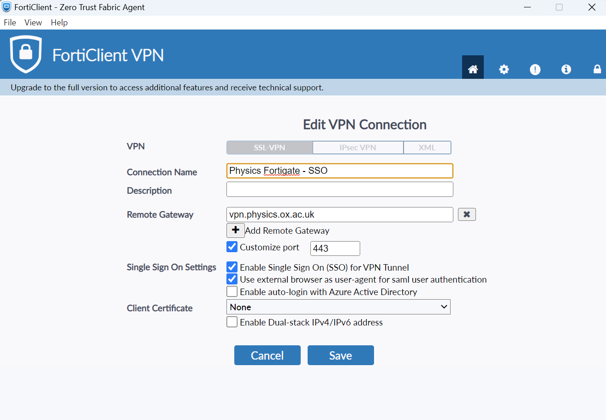Switch to the IPsec VPN tab
606x420 pixels.
tap(357, 148)
